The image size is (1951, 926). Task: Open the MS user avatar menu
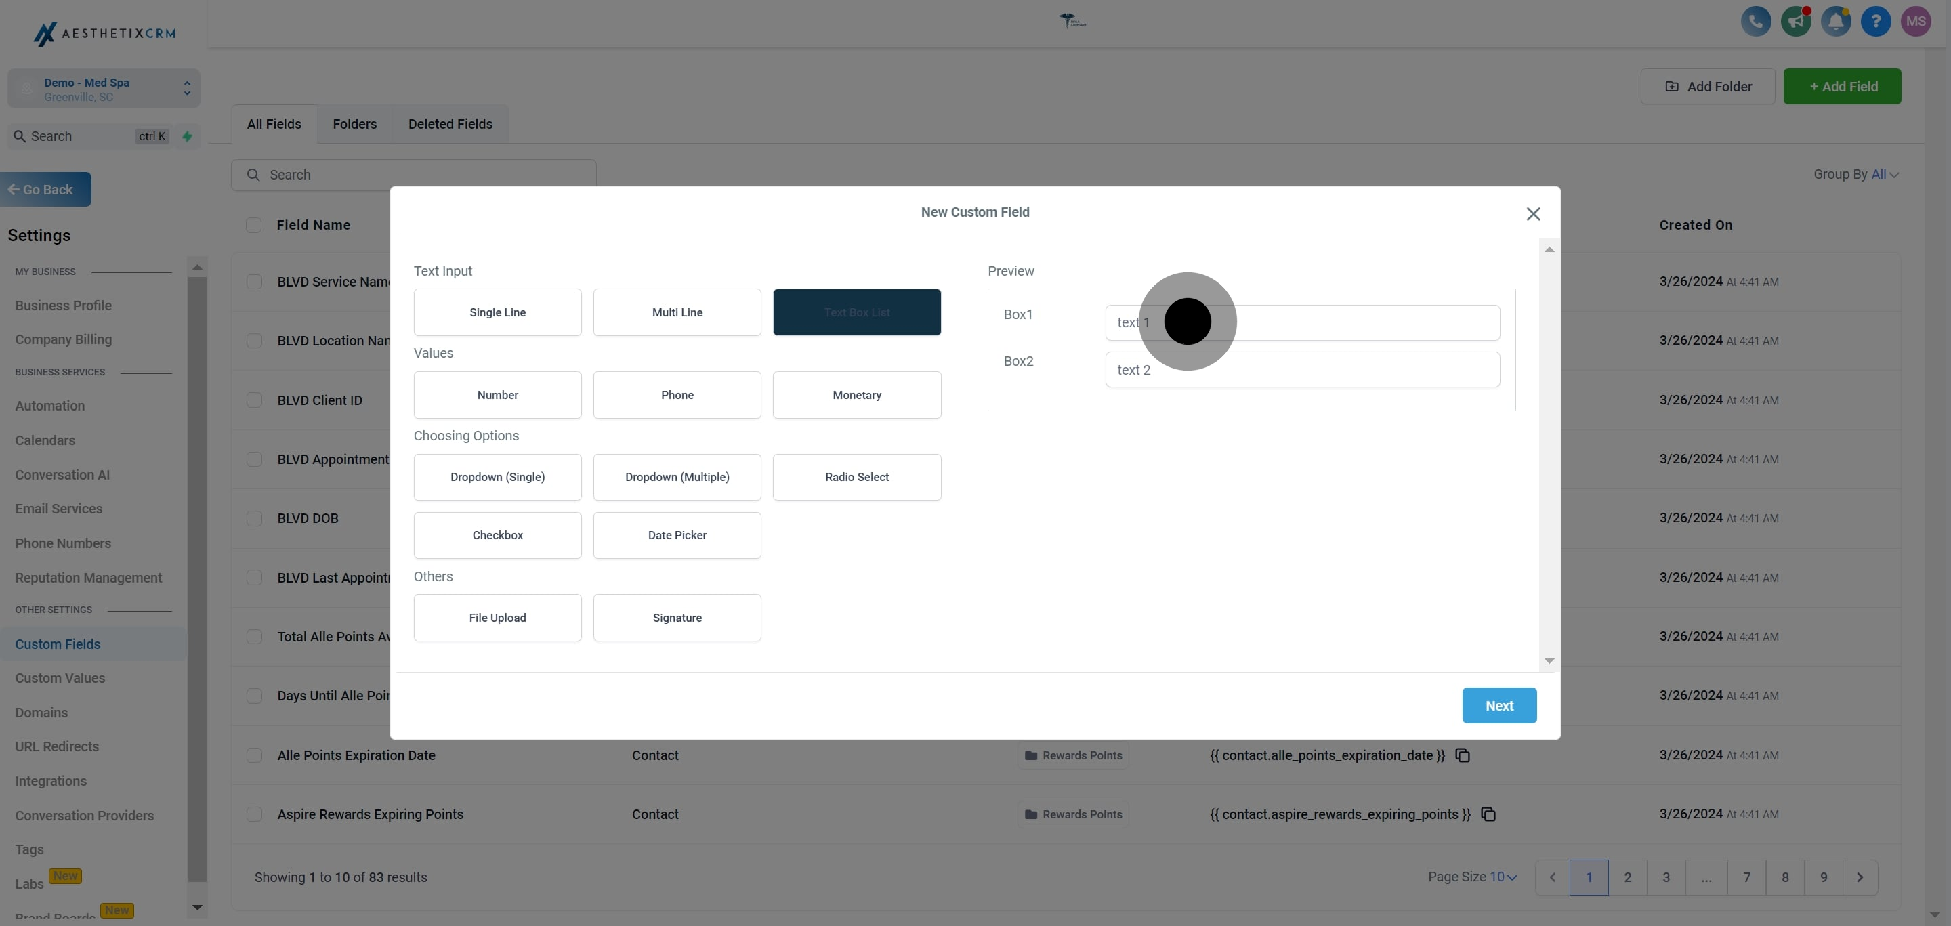(x=1916, y=21)
